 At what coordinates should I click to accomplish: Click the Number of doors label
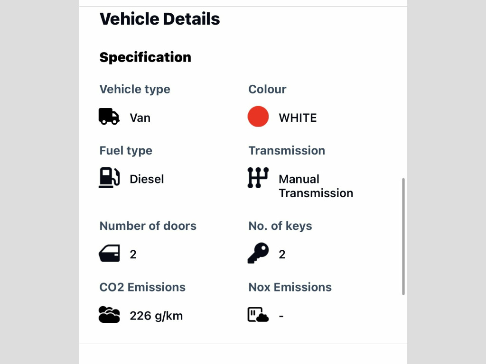148,226
